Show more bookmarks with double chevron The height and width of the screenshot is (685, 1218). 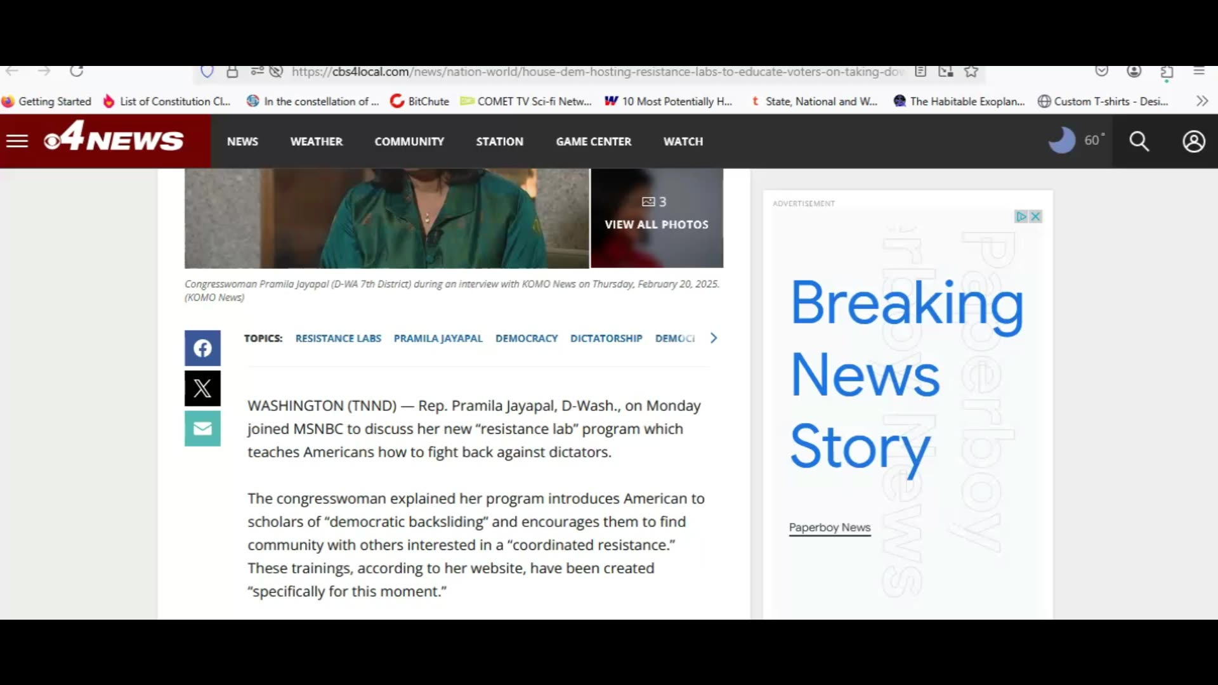tap(1202, 101)
